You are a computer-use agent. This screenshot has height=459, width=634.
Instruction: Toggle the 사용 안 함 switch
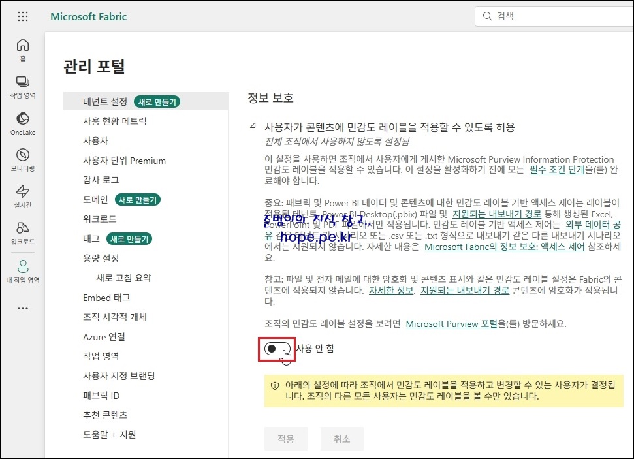tap(277, 349)
